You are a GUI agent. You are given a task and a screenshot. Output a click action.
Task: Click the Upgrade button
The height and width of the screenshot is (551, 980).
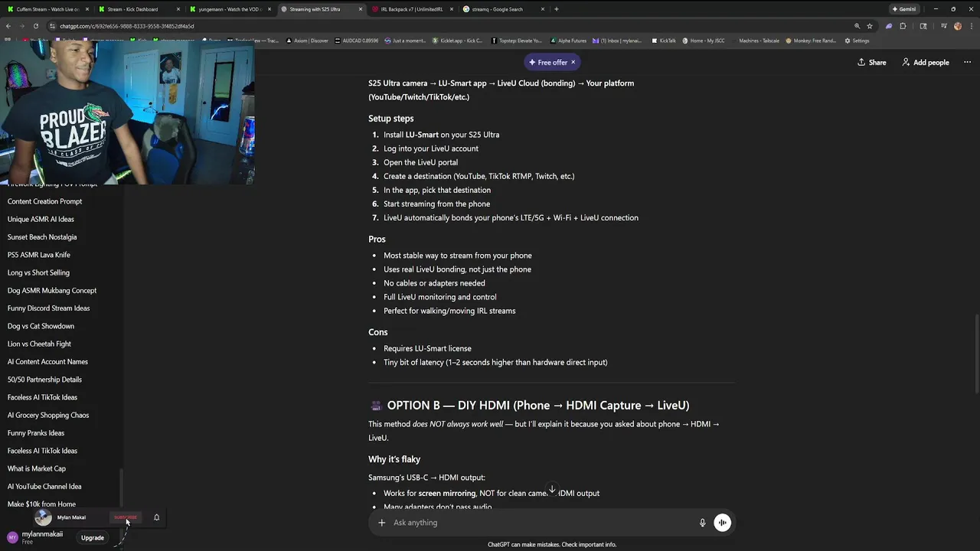[93, 538]
